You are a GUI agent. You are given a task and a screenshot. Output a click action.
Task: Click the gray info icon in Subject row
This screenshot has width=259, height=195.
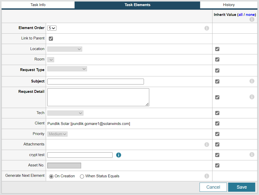pyautogui.click(x=252, y=81)
